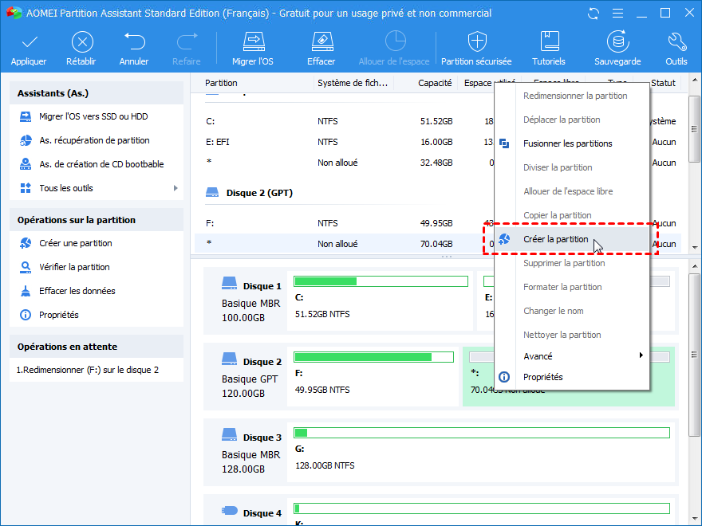Click the Effacer disk wipe icon
Viewport: 702px width, 526px height.
click(x=322, y=41)
